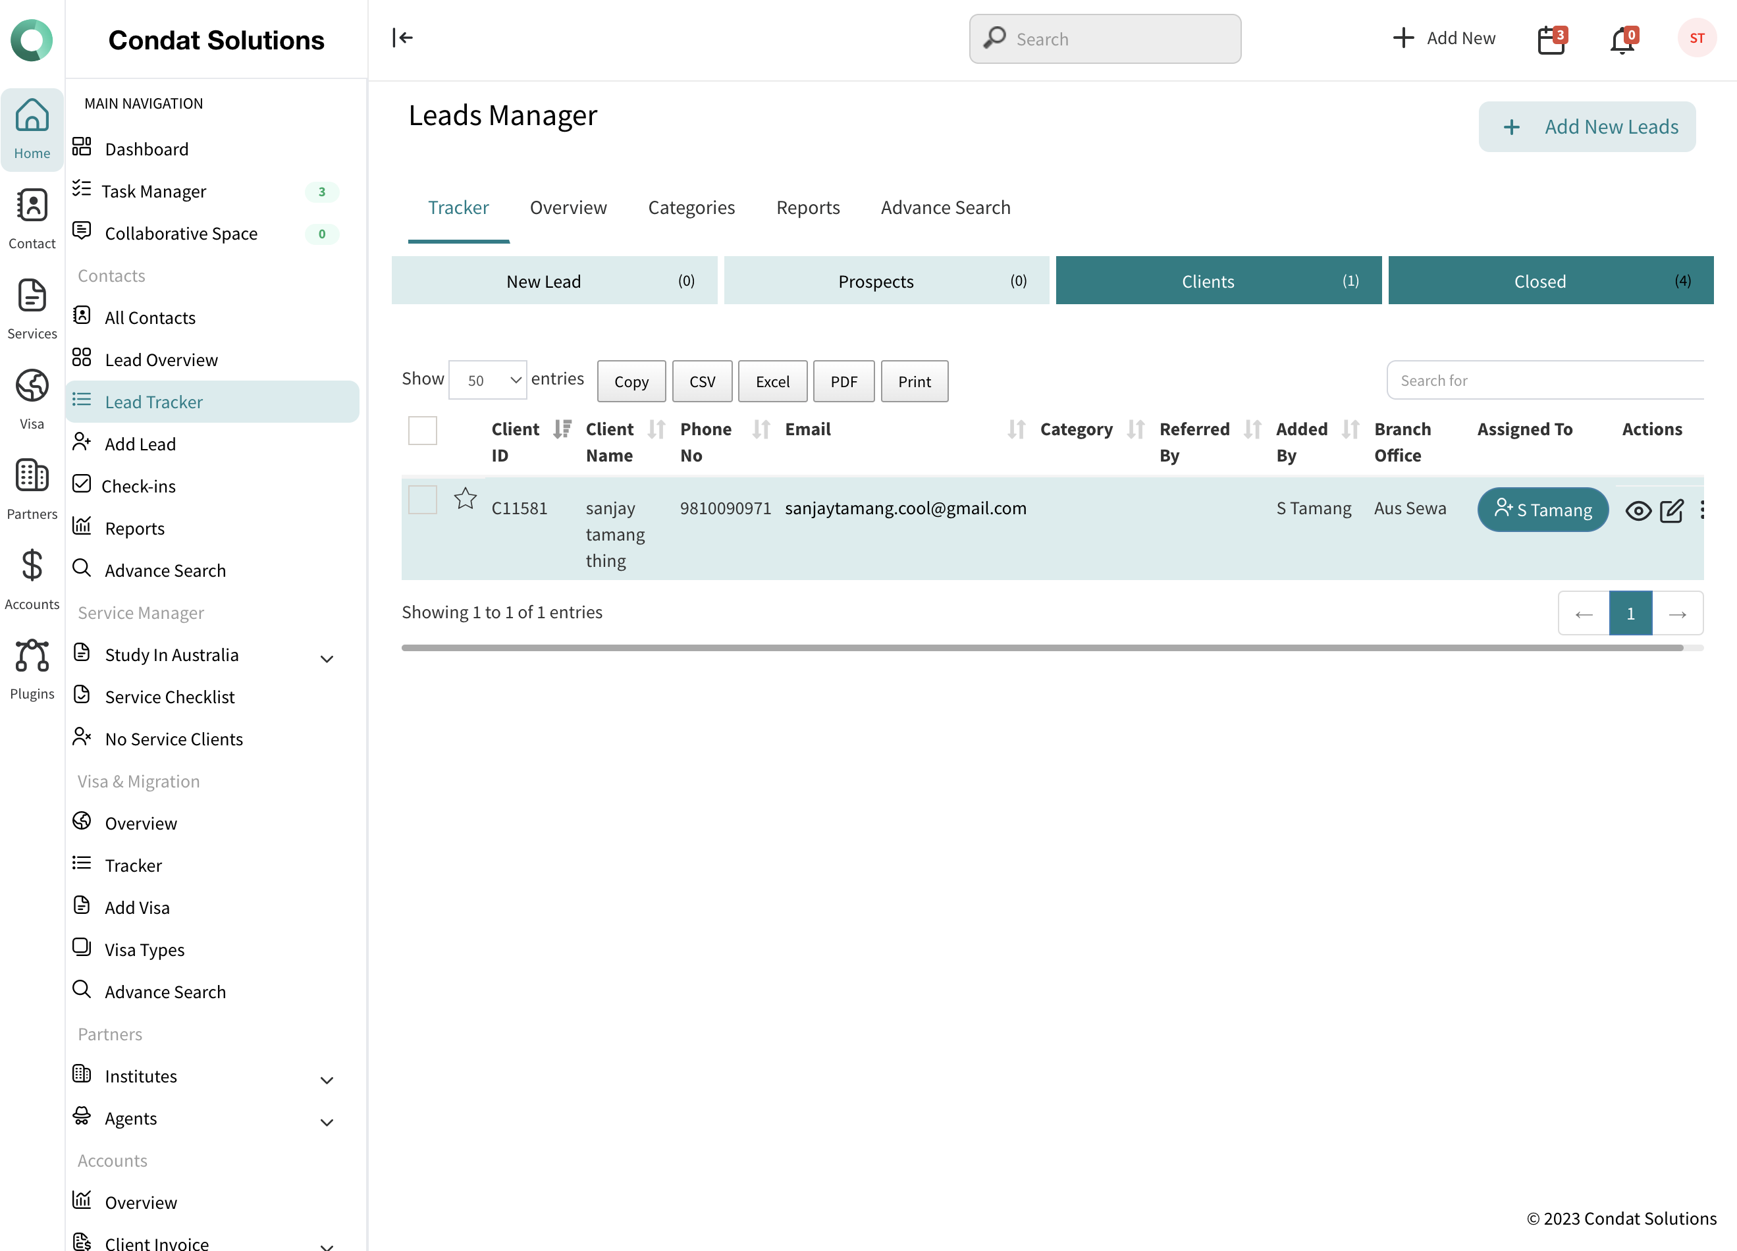Click the table's horizontal scrollbar
This screenshot has height=1251, width=1737.
coord(1042,648)
